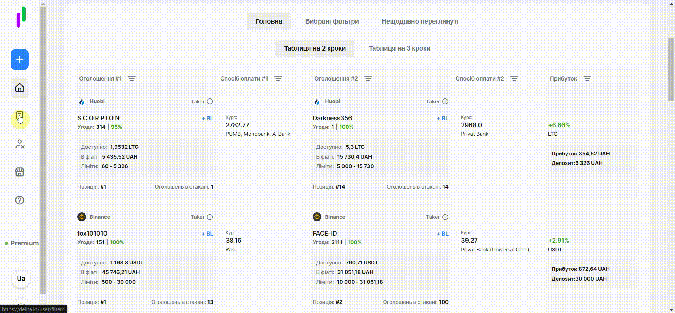Click Taker info icon for SCORPION ad

(210, 102)
